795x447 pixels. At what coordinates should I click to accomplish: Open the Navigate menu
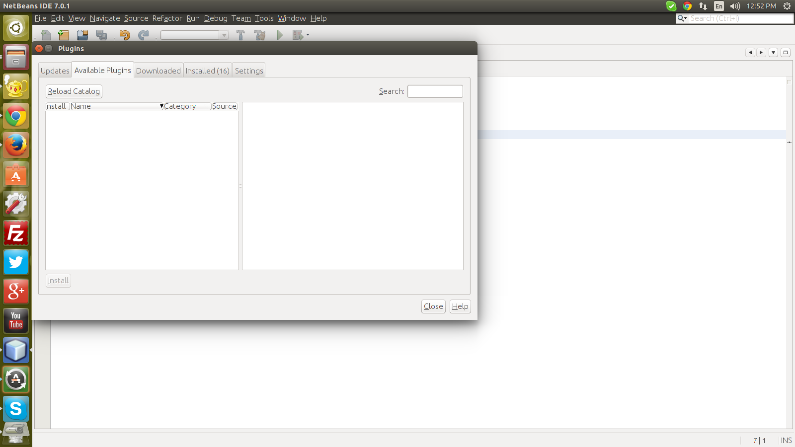pos(105,18)
